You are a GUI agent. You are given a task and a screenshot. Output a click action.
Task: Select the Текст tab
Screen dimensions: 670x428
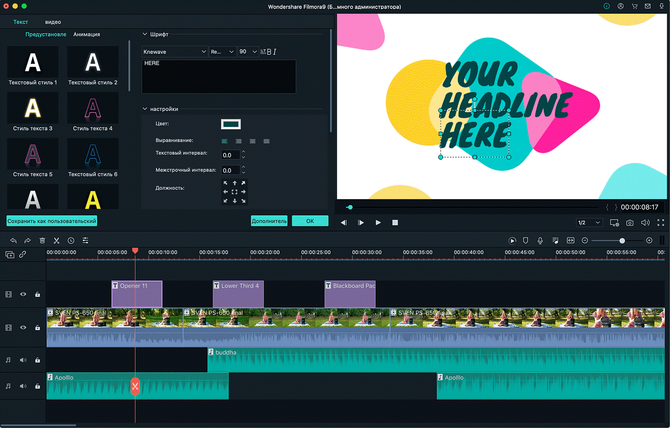point(21,22)
